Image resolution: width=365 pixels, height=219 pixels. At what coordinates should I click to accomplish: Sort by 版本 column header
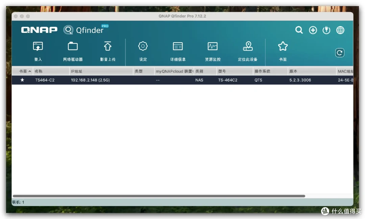click(312, 71)
